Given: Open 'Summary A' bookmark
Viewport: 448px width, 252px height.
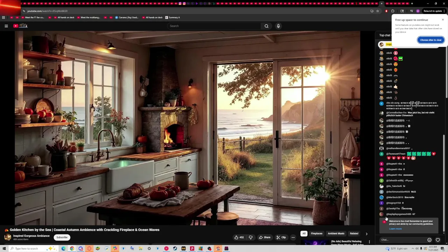Looking at the screenshot, I should [x=172, y=17].
